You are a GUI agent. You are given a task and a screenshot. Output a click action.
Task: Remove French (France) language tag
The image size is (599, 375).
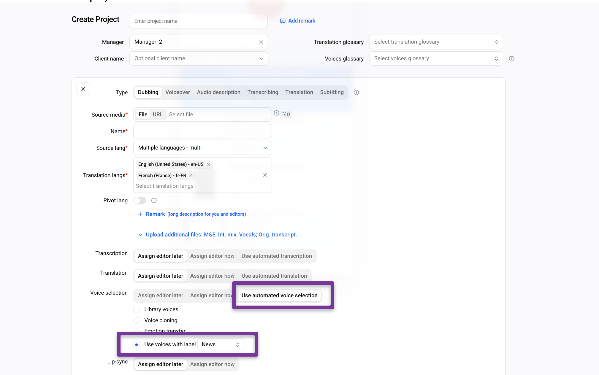pyautogui.click(x=191, y=175)
